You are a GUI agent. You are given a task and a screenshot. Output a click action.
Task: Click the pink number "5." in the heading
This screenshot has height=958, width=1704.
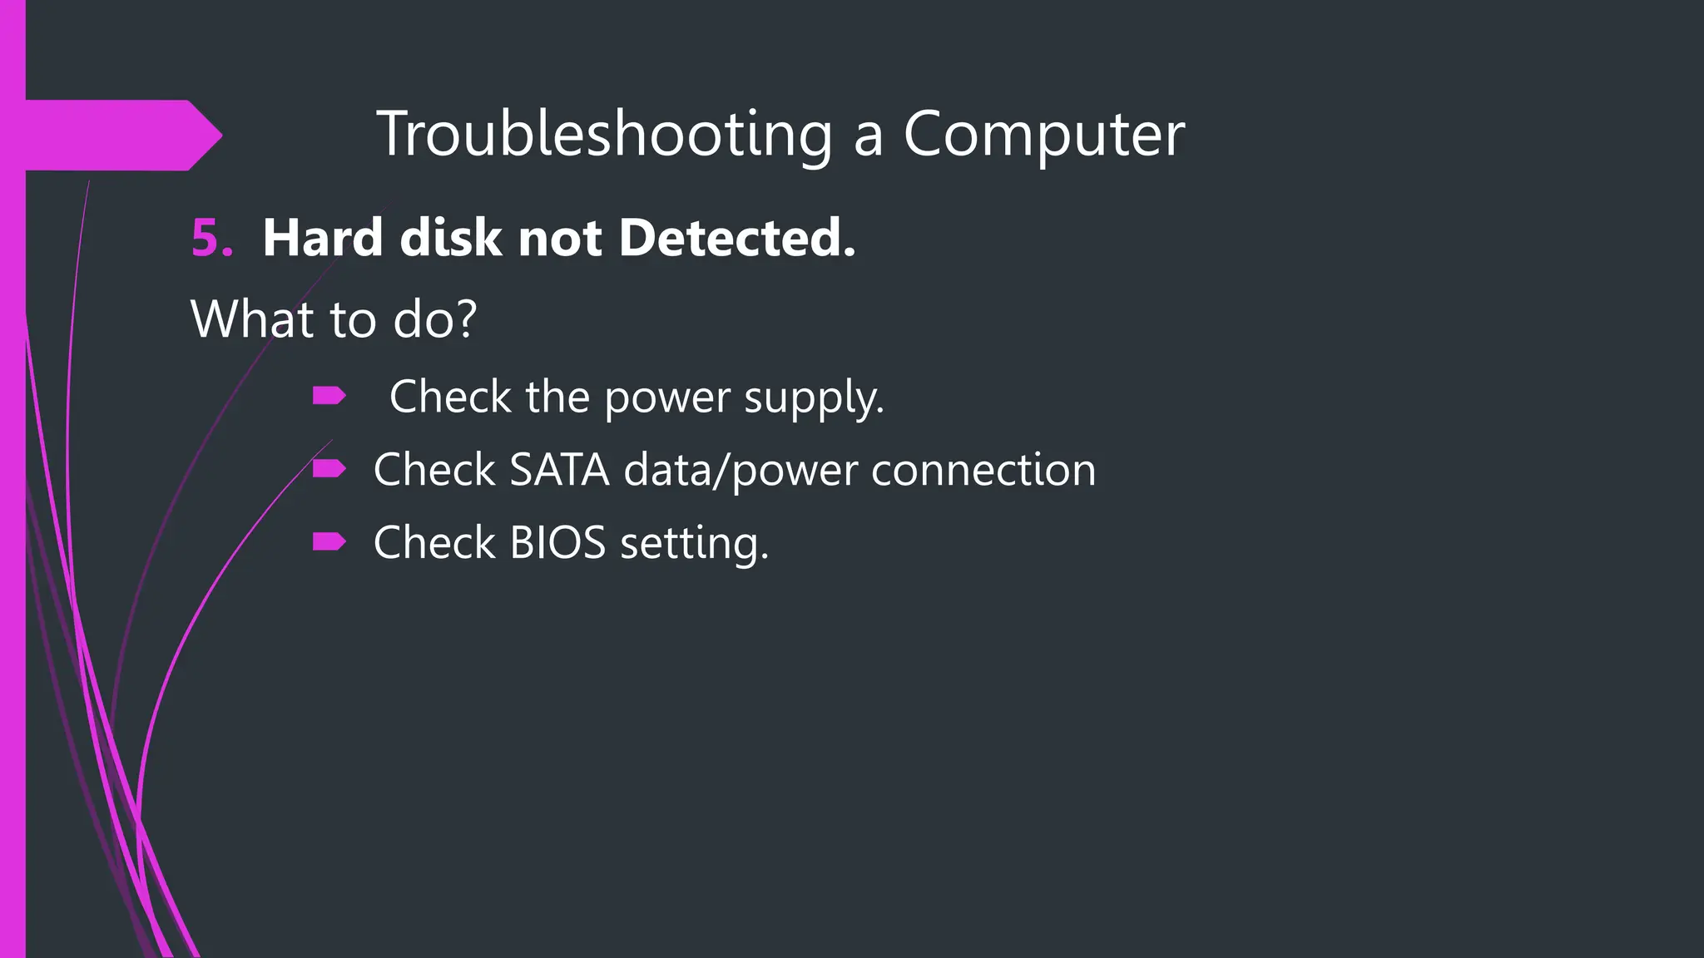pos(212,238)
